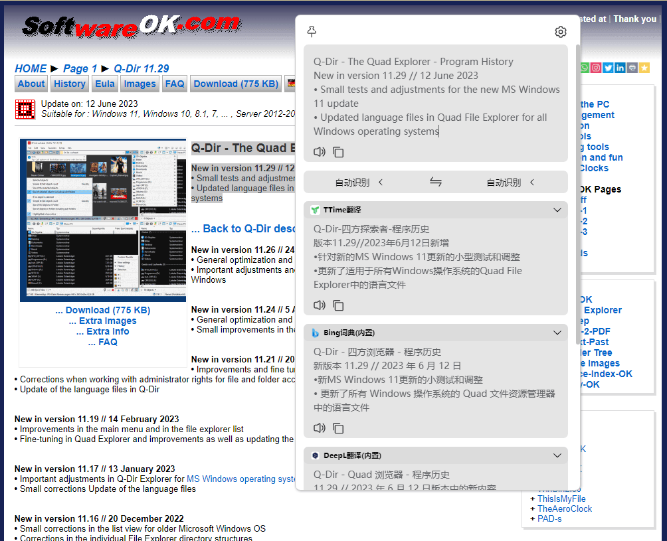
Task: Click the print page icon
Action: point(632,68)
